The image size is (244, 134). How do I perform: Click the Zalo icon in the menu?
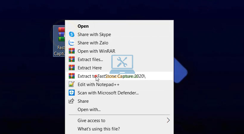(x=71, y=43)
